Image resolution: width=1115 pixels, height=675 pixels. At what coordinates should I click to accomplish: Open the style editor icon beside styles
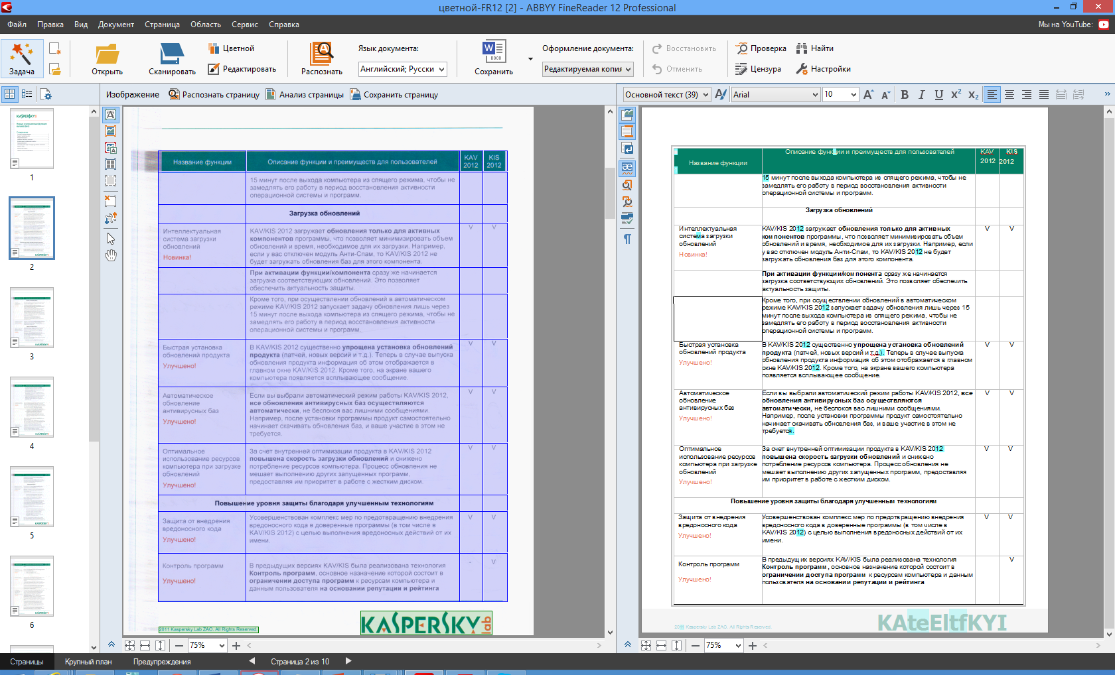click(721, 94)
